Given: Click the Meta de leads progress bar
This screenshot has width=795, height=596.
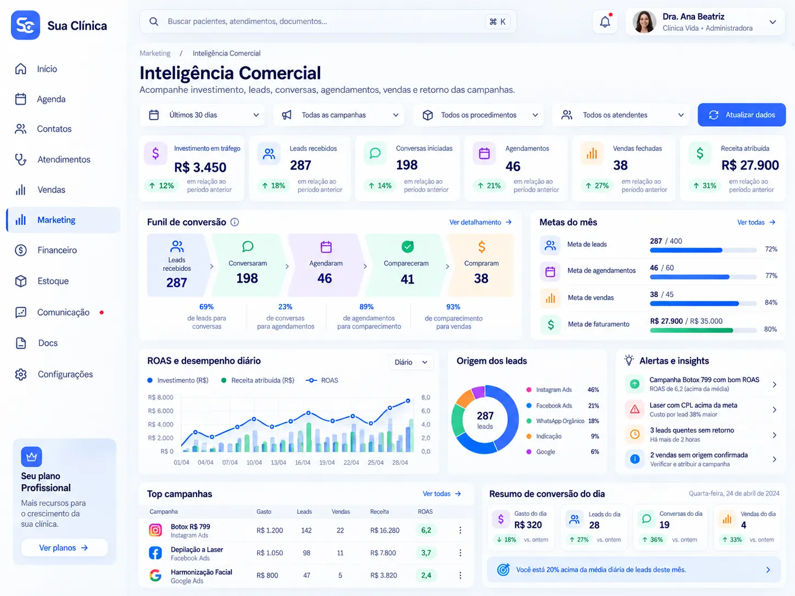Looking at the screenshot, I should 703,250.
